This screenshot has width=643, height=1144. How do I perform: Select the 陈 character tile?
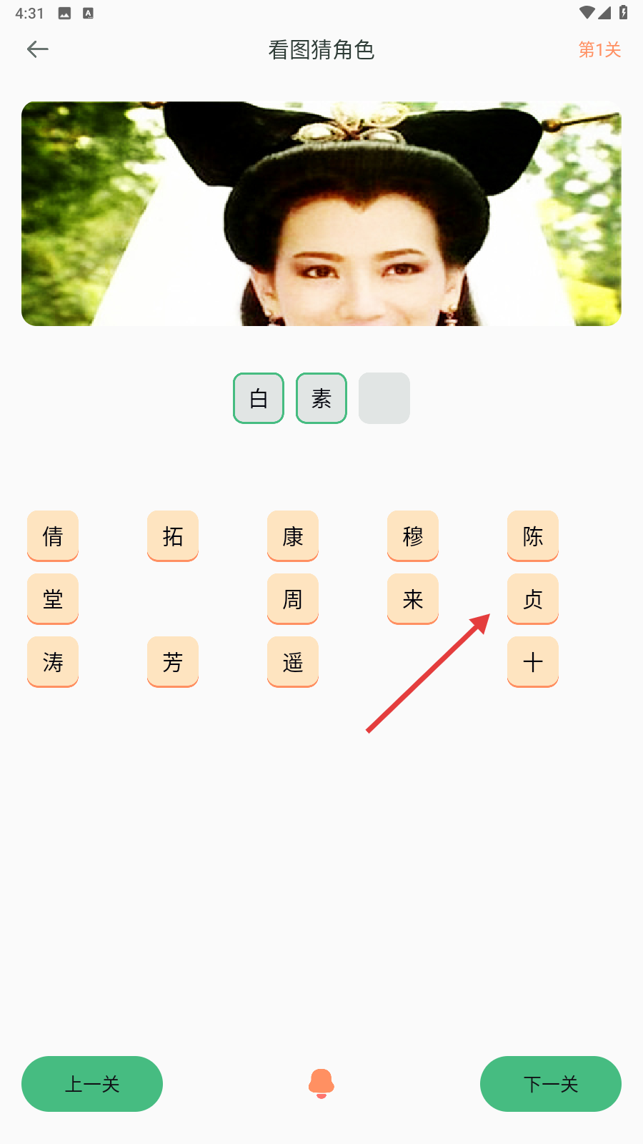(533, 536)
